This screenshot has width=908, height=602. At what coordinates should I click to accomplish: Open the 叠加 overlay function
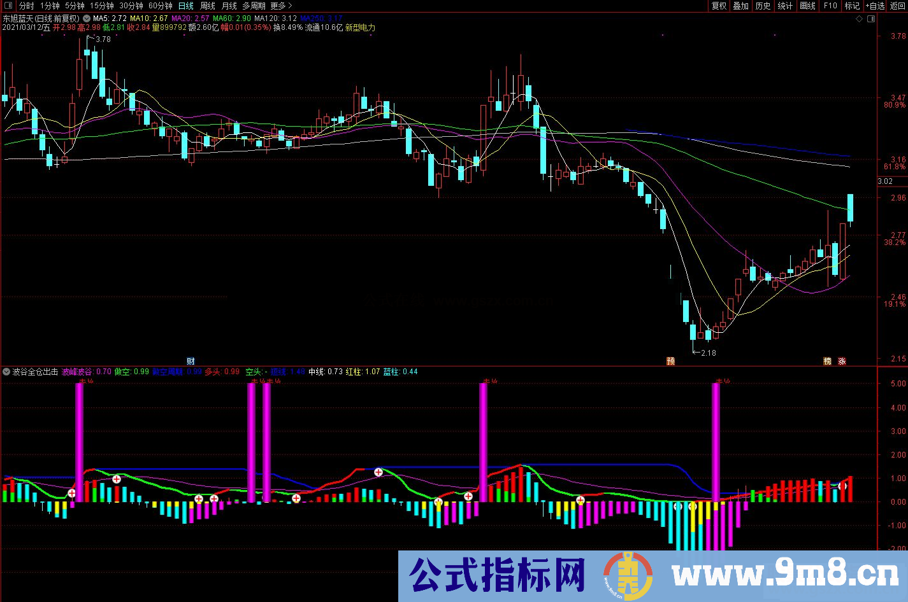[x=740, y=6]
